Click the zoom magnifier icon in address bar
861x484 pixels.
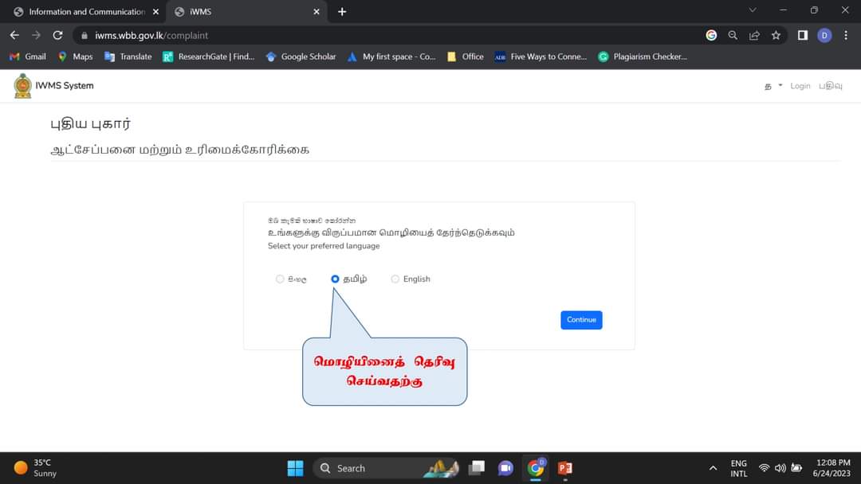(733, 35)
